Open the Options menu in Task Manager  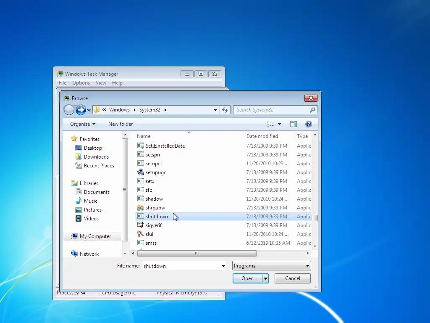[x=81, y=83]
